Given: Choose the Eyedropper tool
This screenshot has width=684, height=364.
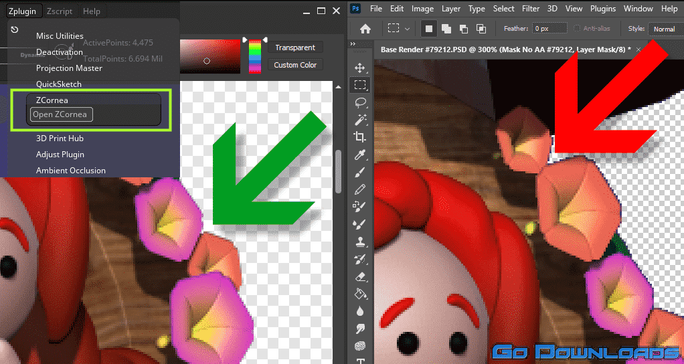Looking at the screenshot, I should click(x=360, y=155).
